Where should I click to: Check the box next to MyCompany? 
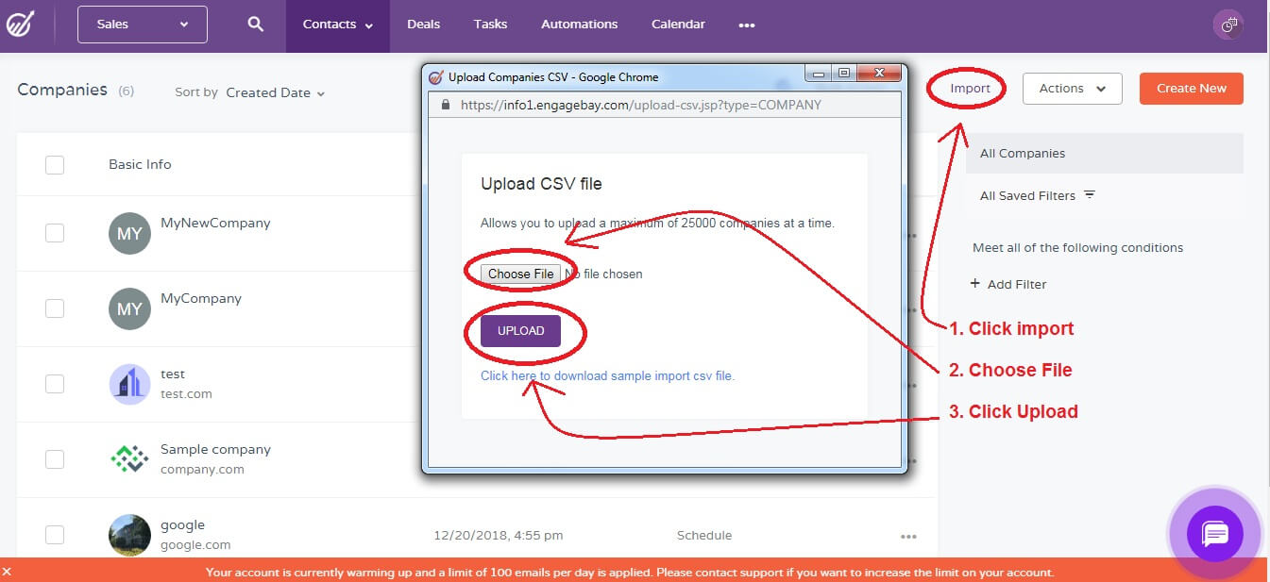[54, 308]
